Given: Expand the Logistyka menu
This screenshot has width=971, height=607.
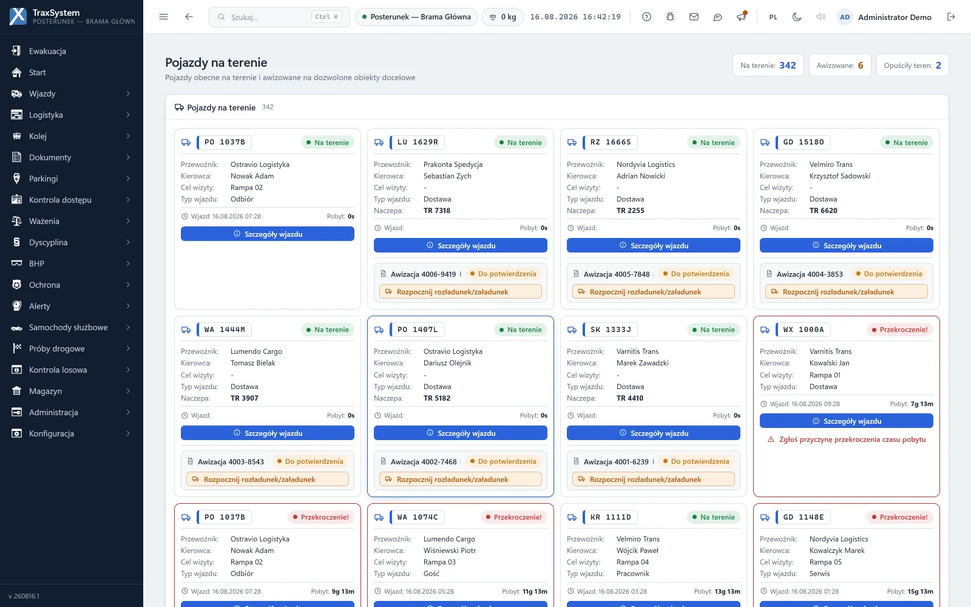Looking at the screenshot, I should 72,115.
